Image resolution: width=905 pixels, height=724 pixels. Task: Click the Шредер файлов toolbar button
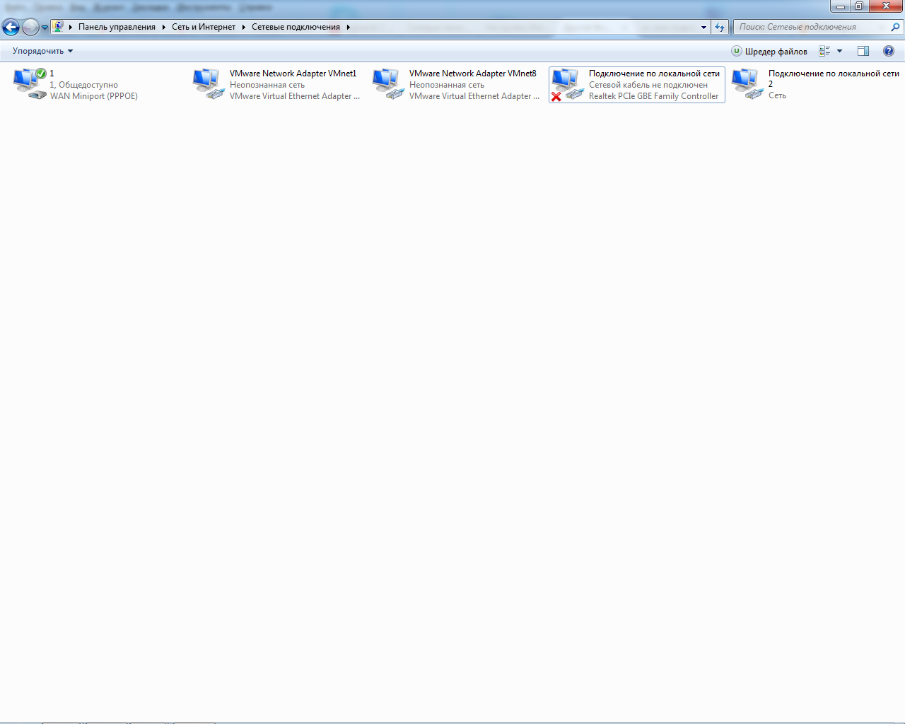(769, 51)
